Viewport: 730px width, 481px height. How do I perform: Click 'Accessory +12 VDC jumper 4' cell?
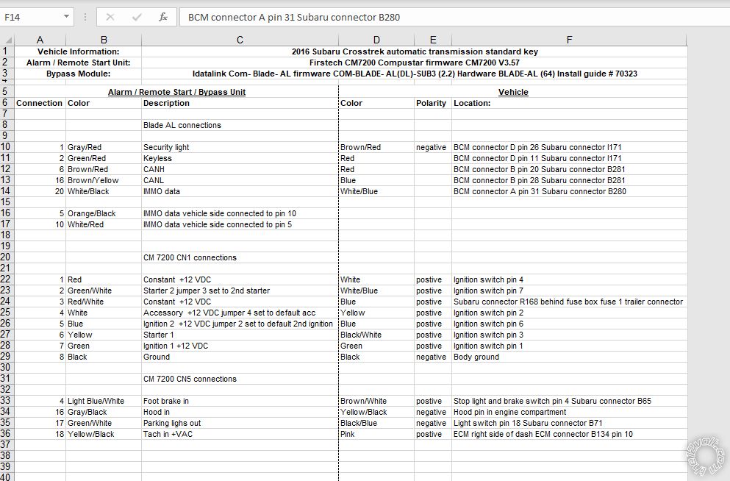pos(240,313)
